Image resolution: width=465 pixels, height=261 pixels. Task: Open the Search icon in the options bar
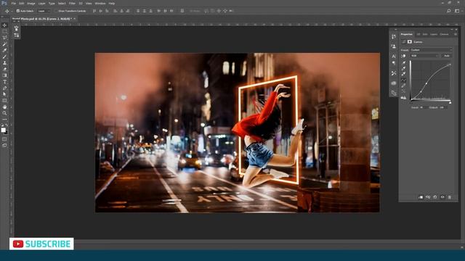[449, 11]
